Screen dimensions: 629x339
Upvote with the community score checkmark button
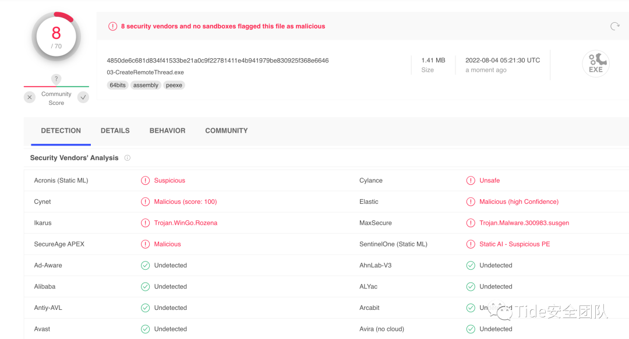click(83, 97)
